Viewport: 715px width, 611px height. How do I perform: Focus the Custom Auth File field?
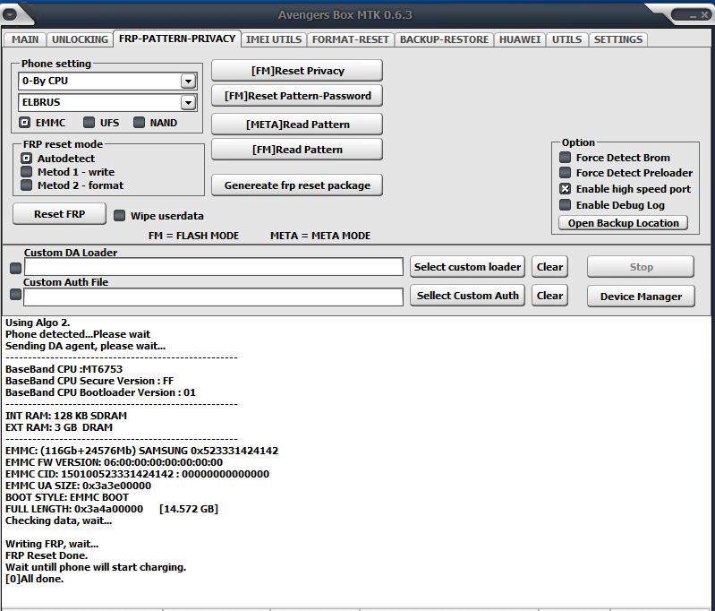coord(213,297)
